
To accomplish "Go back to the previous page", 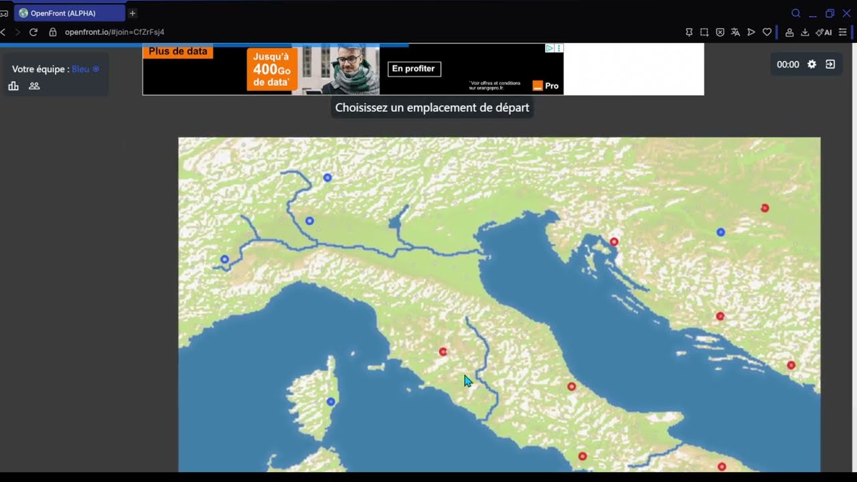I will pos(3,32).
